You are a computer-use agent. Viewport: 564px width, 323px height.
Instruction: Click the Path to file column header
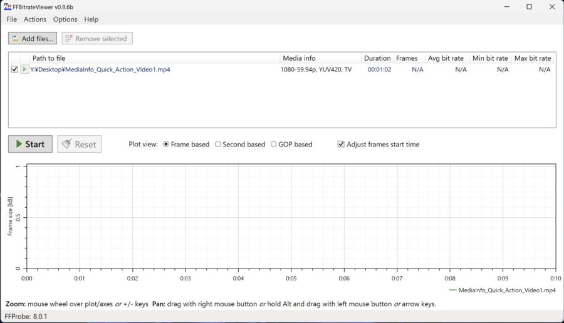point(49,58)
